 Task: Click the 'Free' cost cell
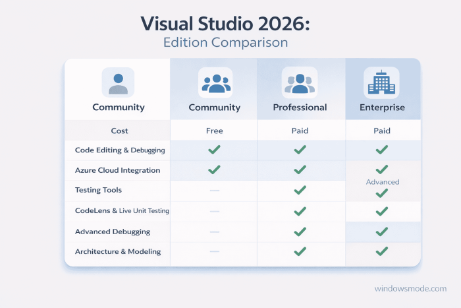pyautogui.click(x=215, y=131)
